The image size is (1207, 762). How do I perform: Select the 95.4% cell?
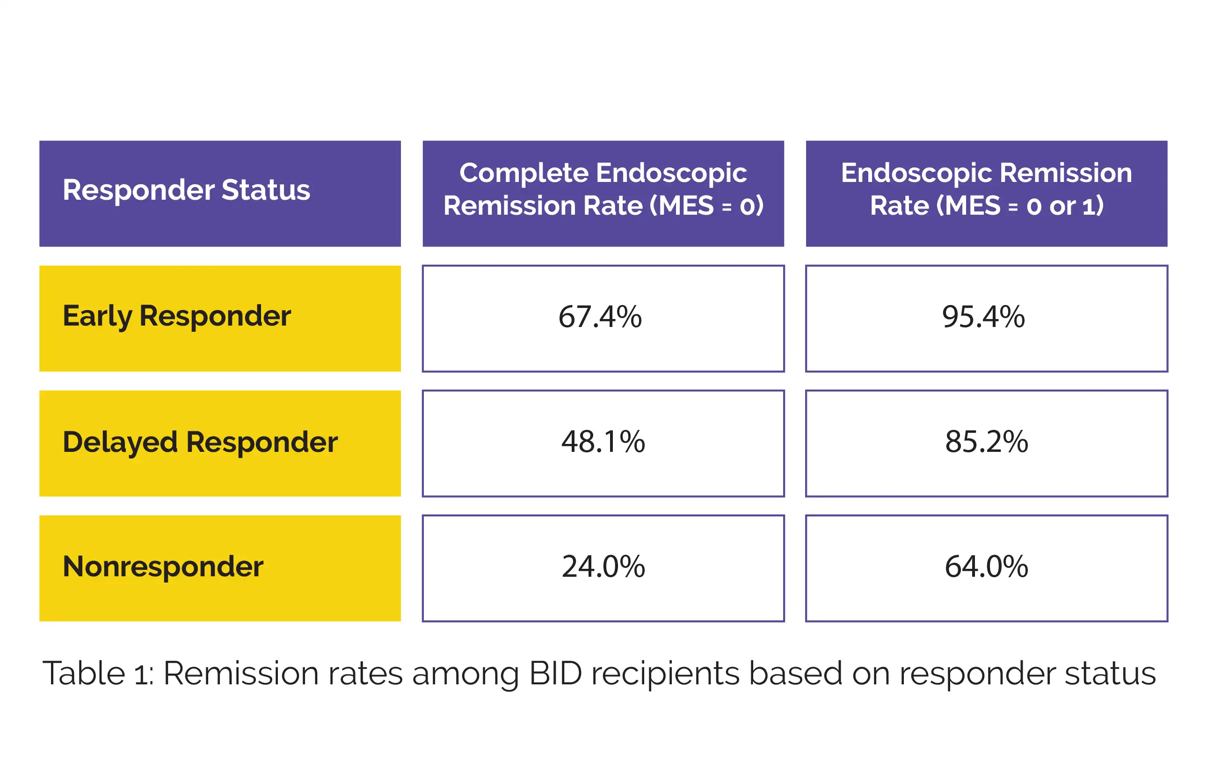983,317
